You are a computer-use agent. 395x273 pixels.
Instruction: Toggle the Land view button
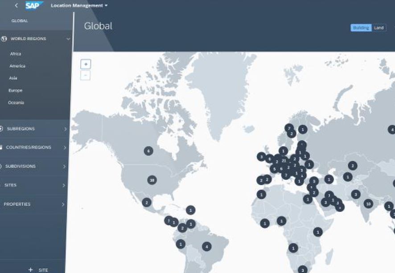(x=379, y=28)
